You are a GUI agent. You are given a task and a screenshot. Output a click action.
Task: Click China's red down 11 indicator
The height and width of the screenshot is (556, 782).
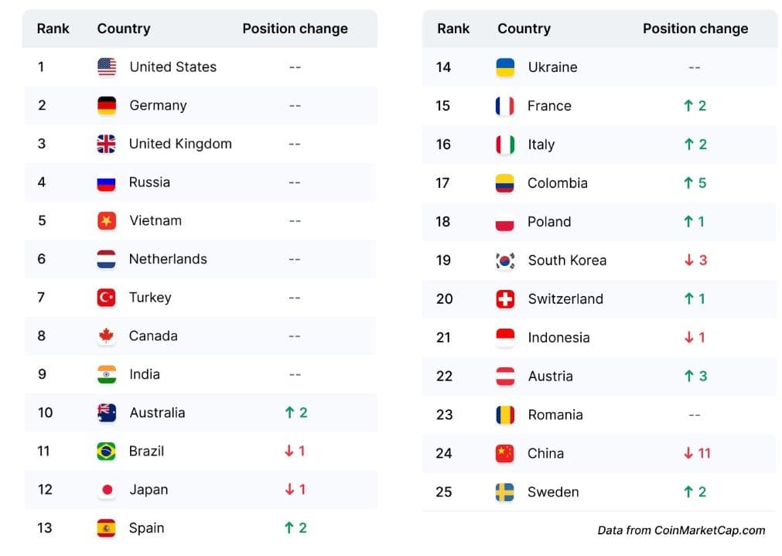[x=697, y=454]
